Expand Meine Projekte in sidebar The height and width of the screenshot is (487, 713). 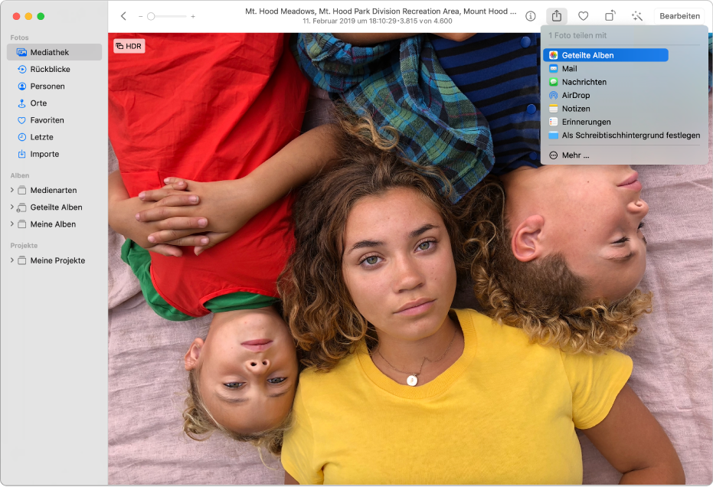[x=11, y=260]
